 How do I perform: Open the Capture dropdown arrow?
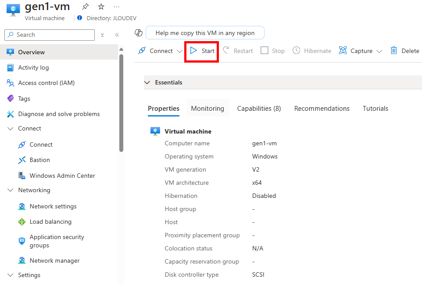click(x=379, y=51)
